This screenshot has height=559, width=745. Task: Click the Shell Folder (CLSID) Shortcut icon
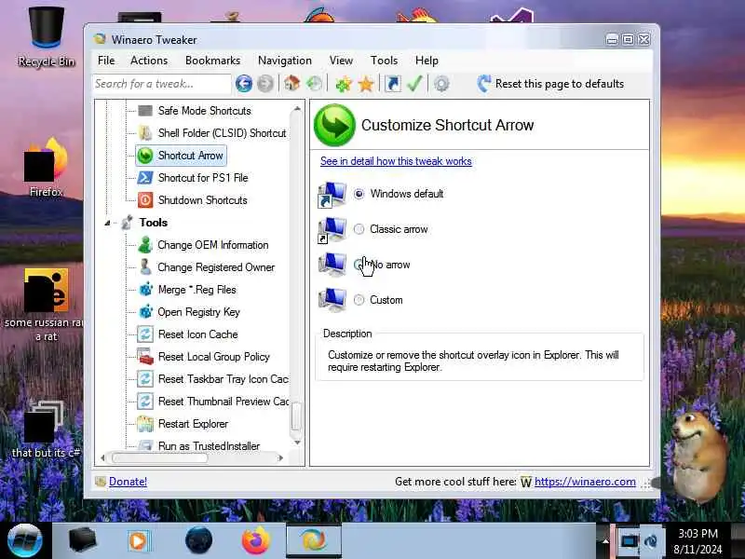(145, 133)
